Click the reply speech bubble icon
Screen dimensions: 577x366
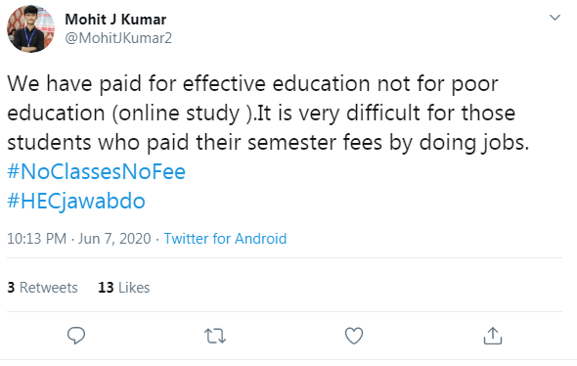tap(76, 336)
